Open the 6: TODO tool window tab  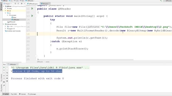point(14,94)
